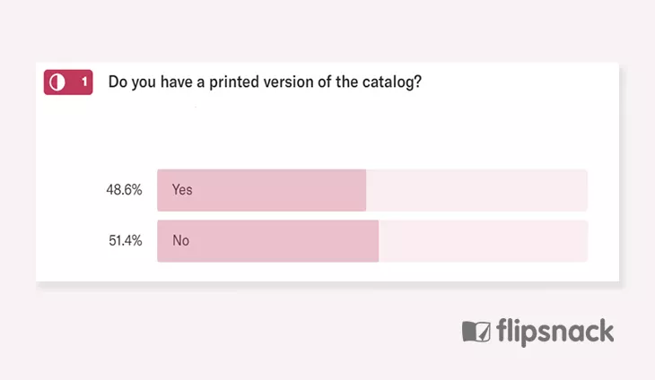Click the right end of the filled Yes bar
The height and width of the screenshot is (380, 655).
point(362,190)
